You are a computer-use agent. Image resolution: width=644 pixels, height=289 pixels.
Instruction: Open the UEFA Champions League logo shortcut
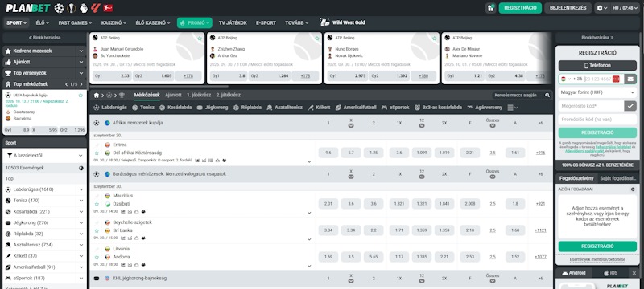tap(59, 8)
